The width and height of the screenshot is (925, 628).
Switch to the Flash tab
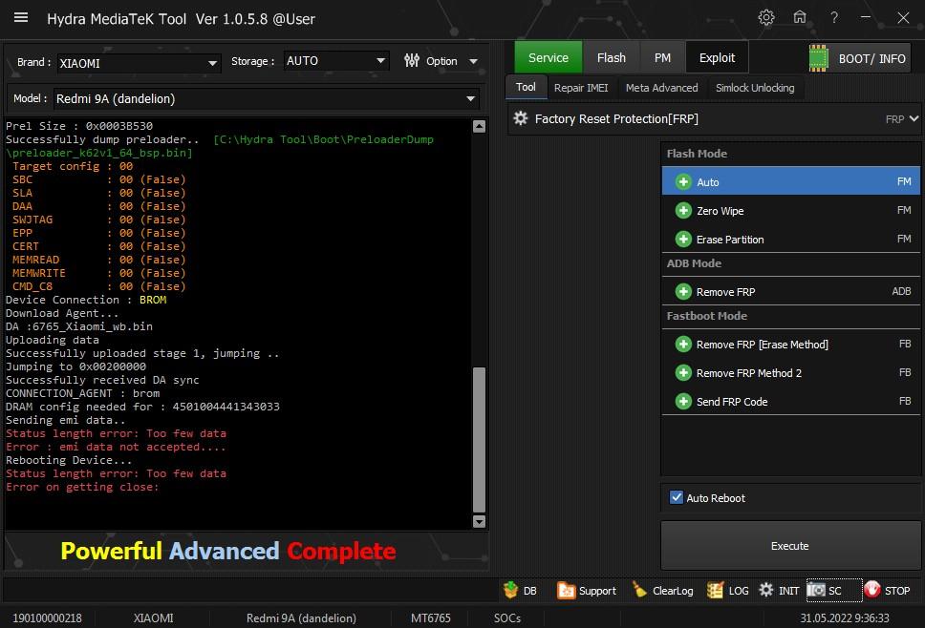(611, 57)
